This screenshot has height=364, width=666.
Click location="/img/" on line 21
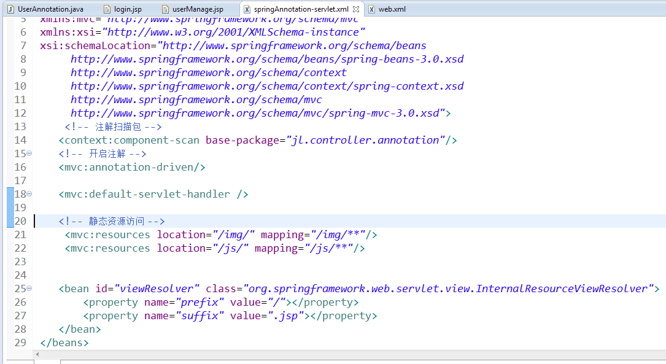(x=206, y=235)
